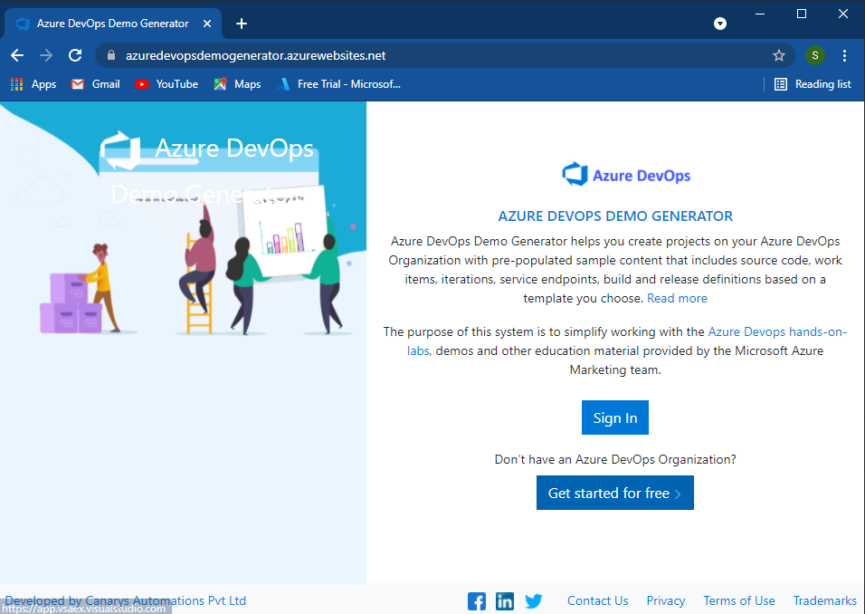865x614 pixels.
Task: Open the YouTube bookmark
Action: (166, 83)
